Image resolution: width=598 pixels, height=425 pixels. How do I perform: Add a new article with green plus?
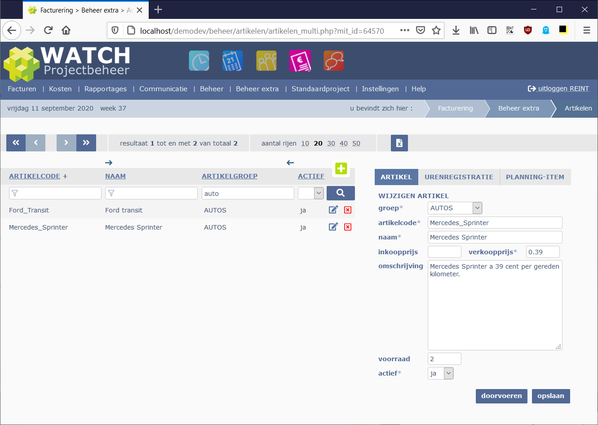[x=341, y=168]
